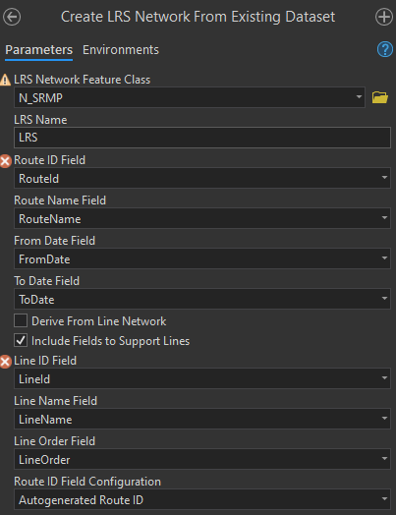Click the error icon beside Route ID Field
The image size is (396, 515).
coord(5,161)
